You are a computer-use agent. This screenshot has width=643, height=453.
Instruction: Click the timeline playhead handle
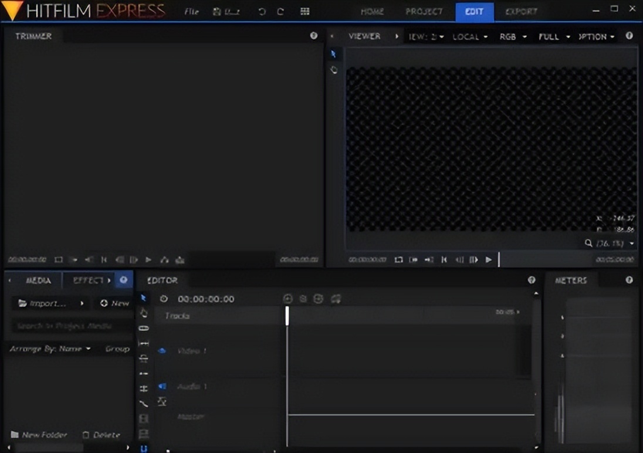point(287,316)
